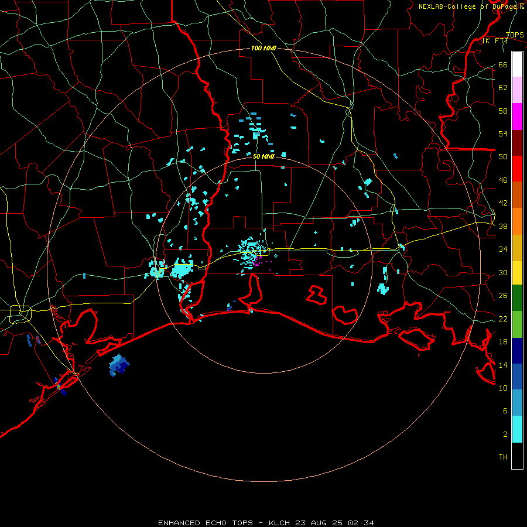Click the '50 NMI' range ring label

click(263, 156)
